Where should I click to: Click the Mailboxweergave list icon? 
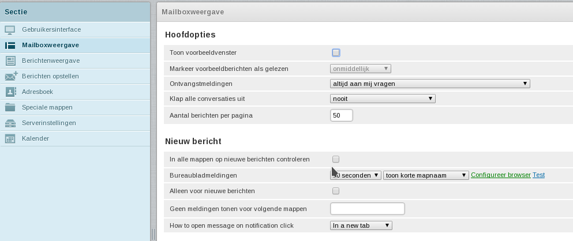click(x=10, y=45)
